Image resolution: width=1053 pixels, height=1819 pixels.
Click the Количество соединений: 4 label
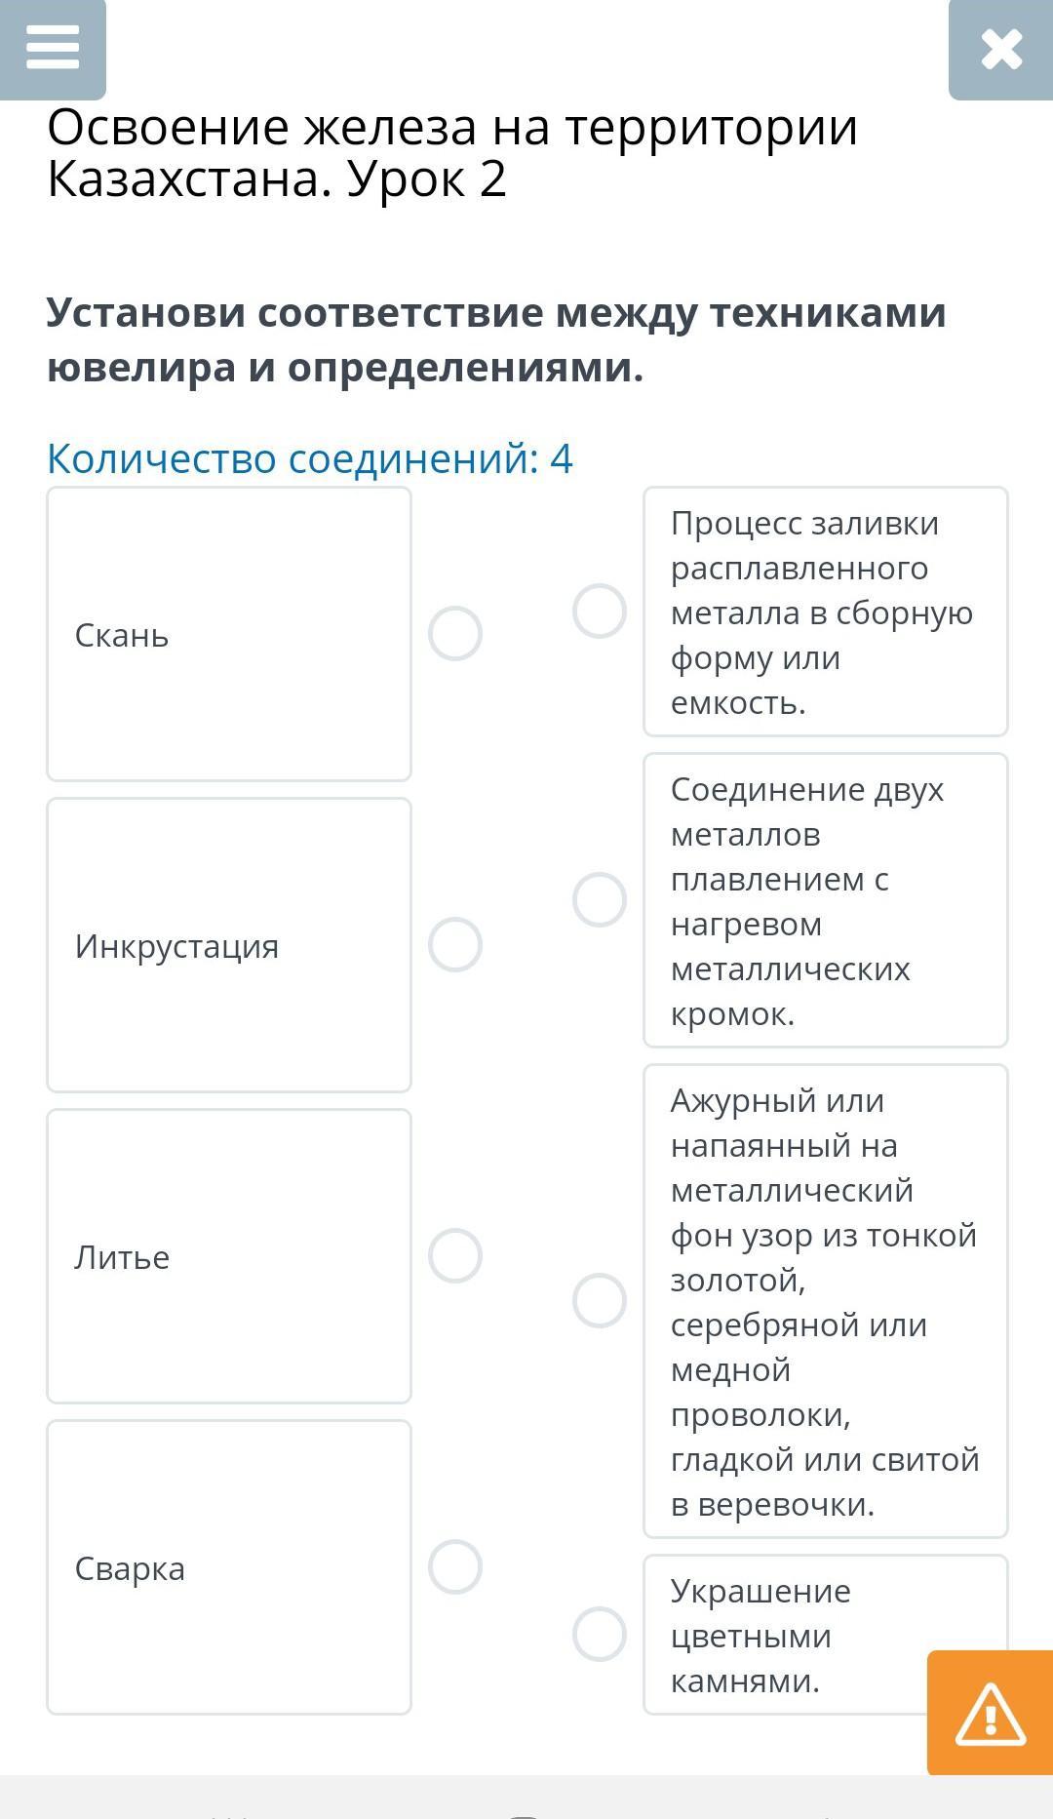[x=310, y=458]
